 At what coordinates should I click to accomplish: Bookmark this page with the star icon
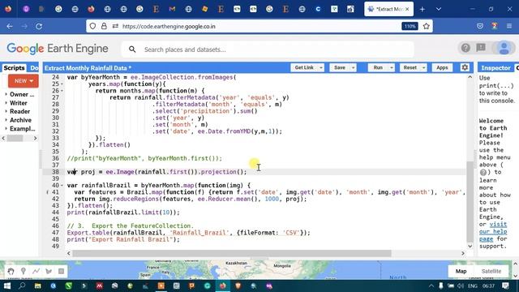click(426, 26)
